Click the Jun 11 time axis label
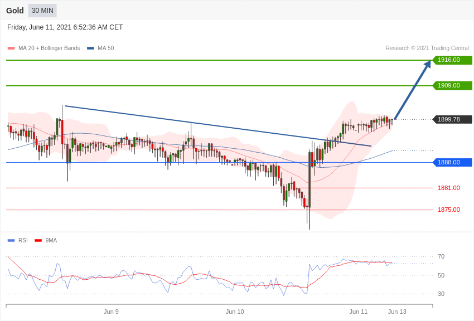474x321 pixels. (358, 312)
